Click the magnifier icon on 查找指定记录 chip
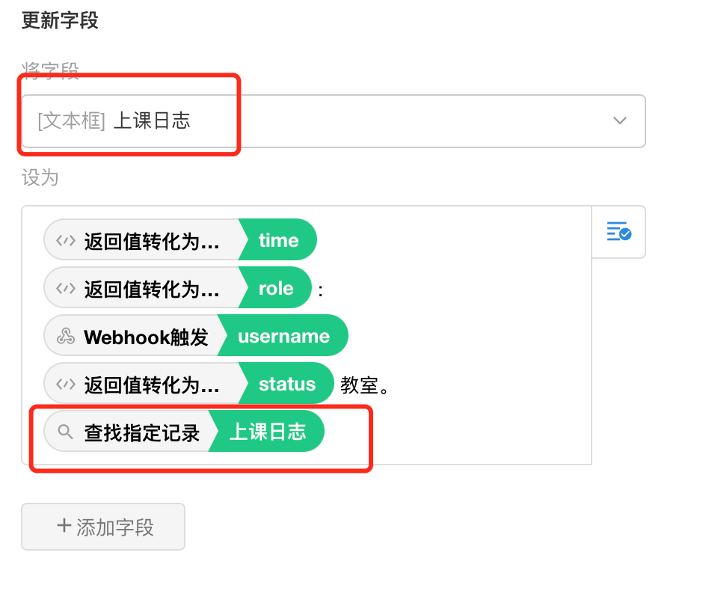This screenshot has width=703, height=591. [66, 431]
